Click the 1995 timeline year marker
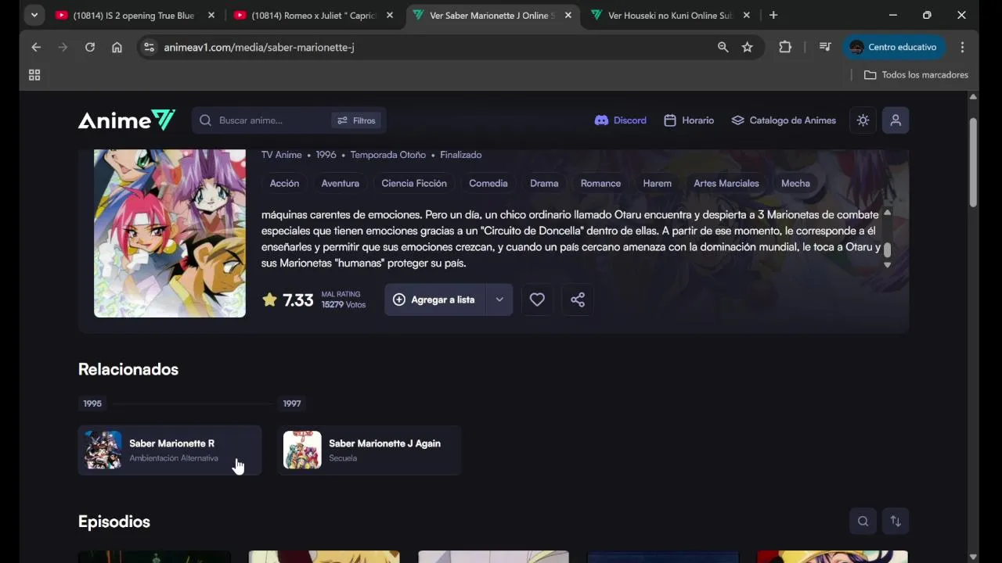Screen dimensions: 1002x563 tap(92, 403)
